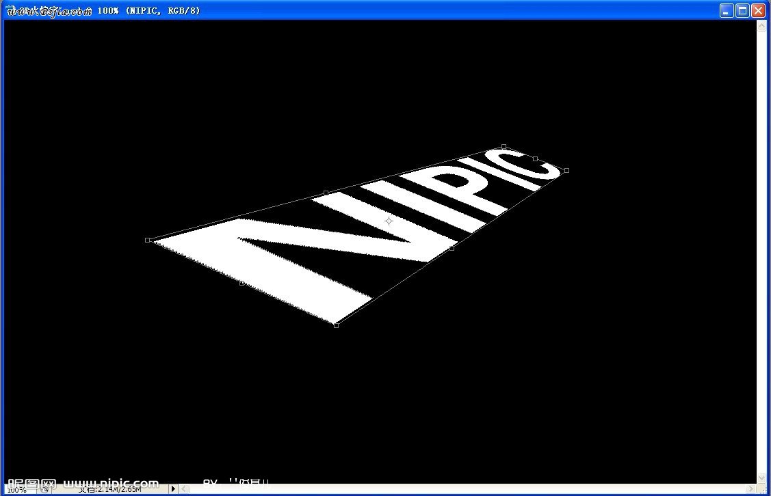Image resolution: width=771 pixels, height=496 pixels.
Task: Click the short upper-right edge midpoint handle
Action: [x=536, y=159]
